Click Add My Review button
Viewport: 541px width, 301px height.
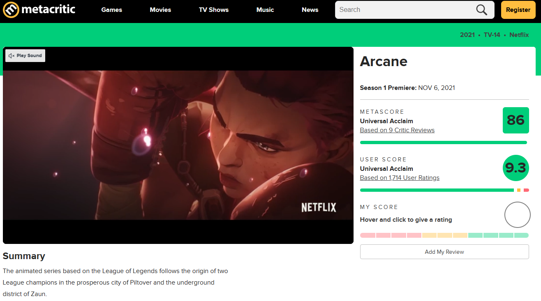444,252
